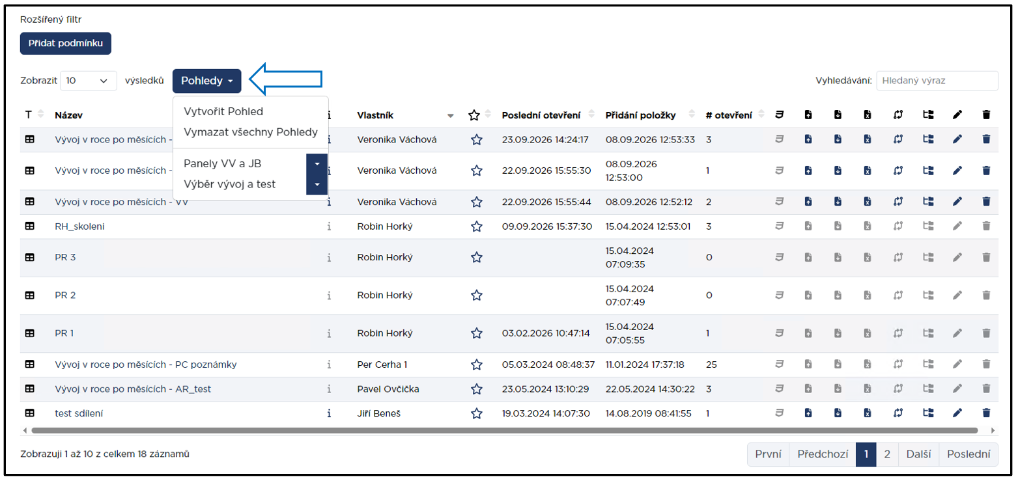Viewport: 1018px width, 481px height.
Task: Click the table type icon beside PR 3
Action: [29, 257]
